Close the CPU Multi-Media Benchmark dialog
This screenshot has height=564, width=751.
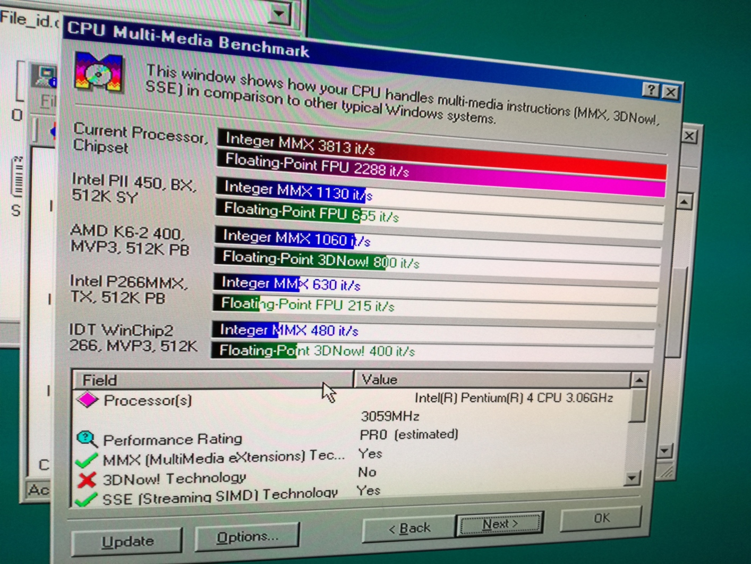(x=670, y=92)
